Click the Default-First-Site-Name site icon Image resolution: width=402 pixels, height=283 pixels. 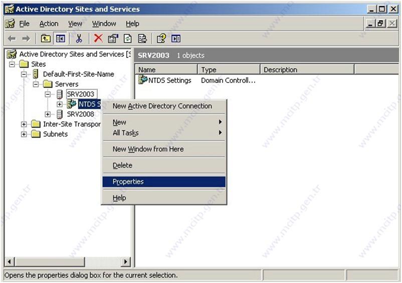[36, 74]
